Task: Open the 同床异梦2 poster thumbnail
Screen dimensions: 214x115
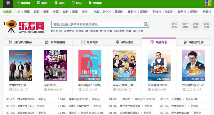Action: pos(90,66)
